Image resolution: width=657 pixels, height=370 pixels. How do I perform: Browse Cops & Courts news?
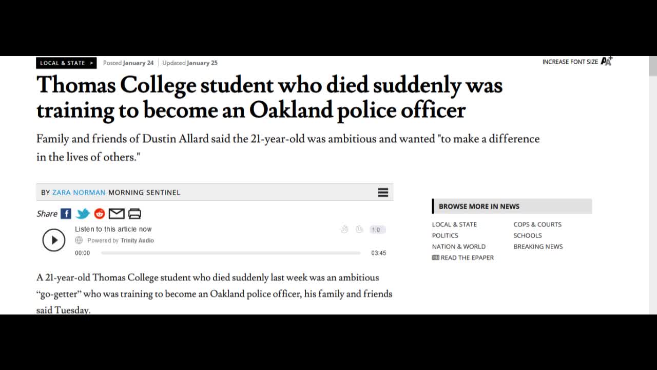pos(537,224)
